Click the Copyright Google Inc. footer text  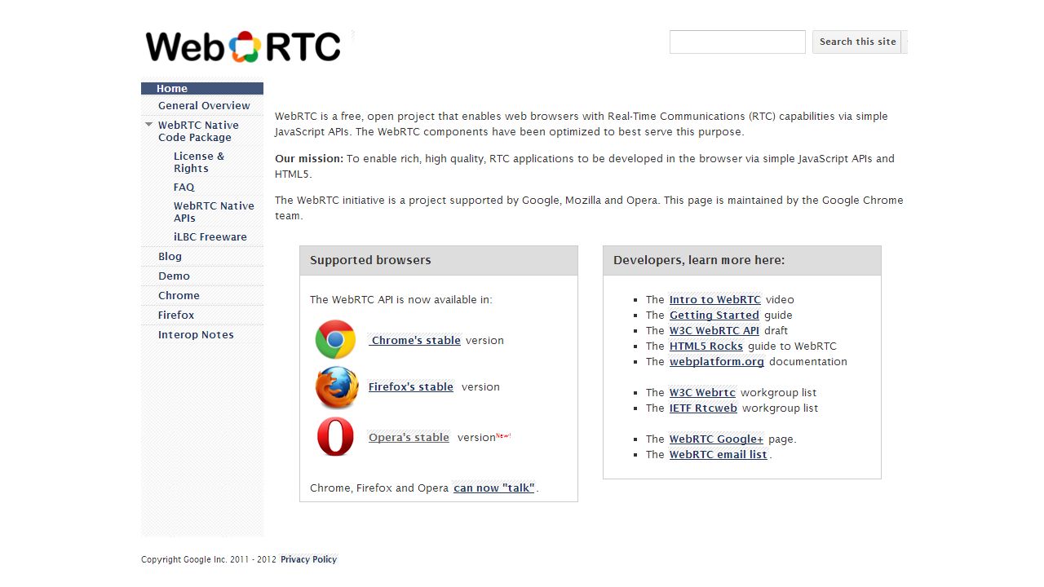209,559
